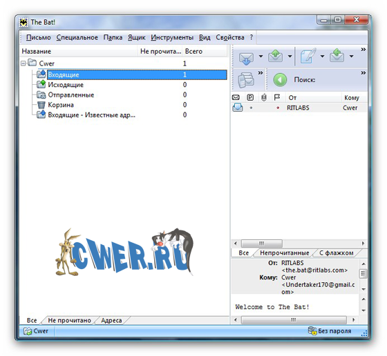Click the attachment paperclip column header
This screenshot has width=387, height=356.
pyautogui.click(x=263, y=97)
